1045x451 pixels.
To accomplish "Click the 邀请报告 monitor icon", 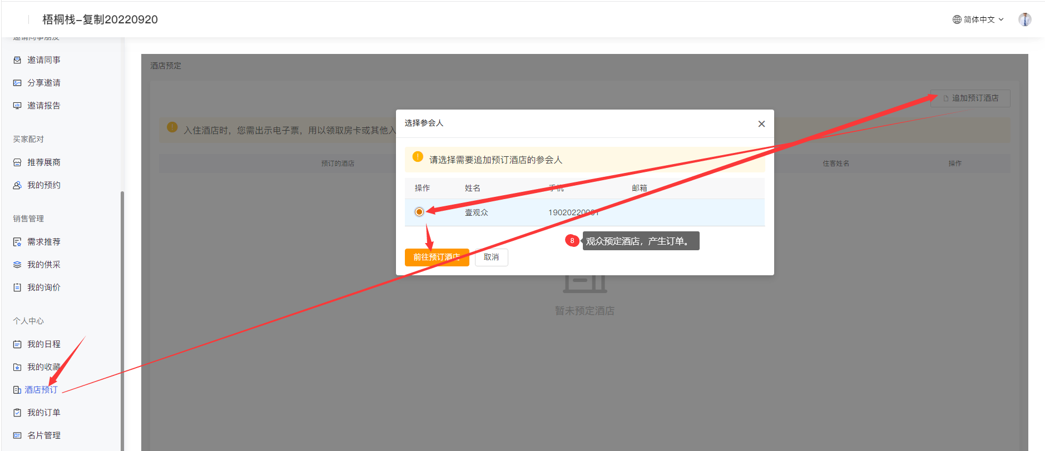I will click(x=17, y=106).
